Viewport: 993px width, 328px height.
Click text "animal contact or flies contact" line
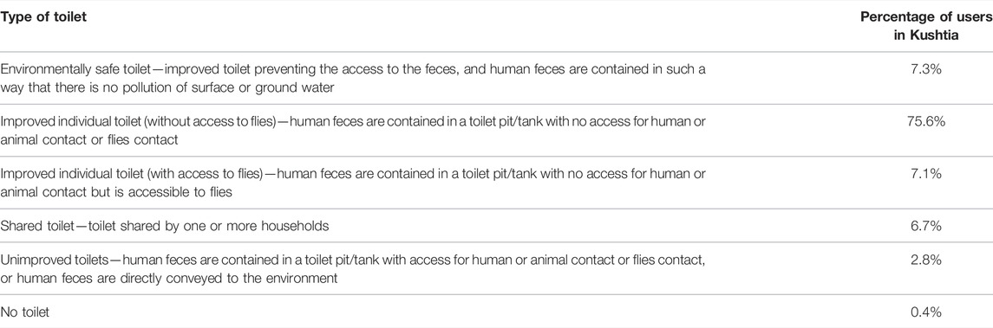(89, 139)
